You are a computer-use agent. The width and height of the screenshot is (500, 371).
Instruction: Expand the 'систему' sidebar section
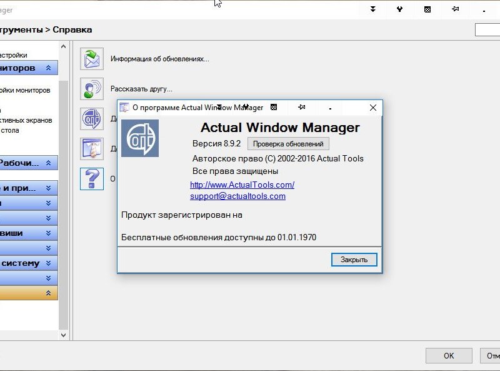click(49, 263)
